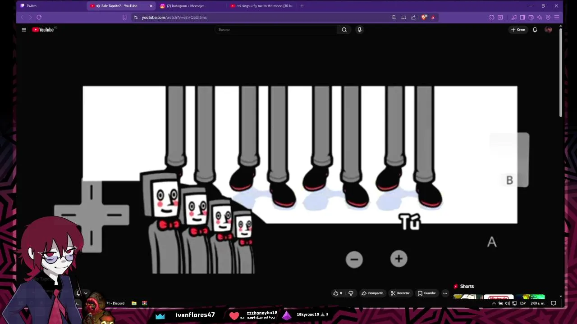This screenshot has width=577, height=324.
Task: Activate voice search microphone
Action: [x=359, y=30]
